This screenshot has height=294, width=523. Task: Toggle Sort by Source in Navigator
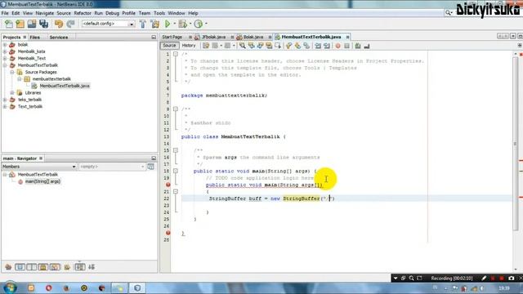click(92, 267)
